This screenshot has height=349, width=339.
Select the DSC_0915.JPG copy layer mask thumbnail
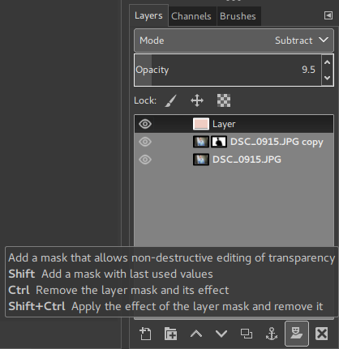pyautogui.click(x=219, y=142)
